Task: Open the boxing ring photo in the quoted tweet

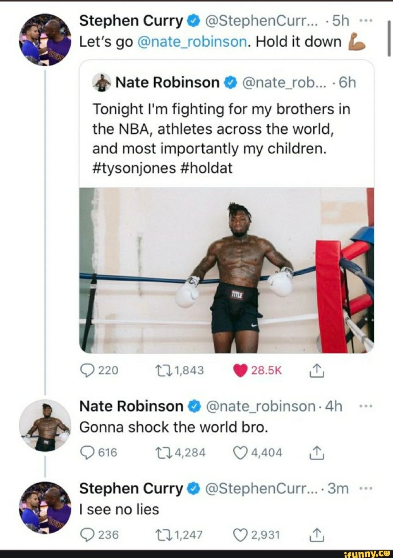Action: [226, 270]
